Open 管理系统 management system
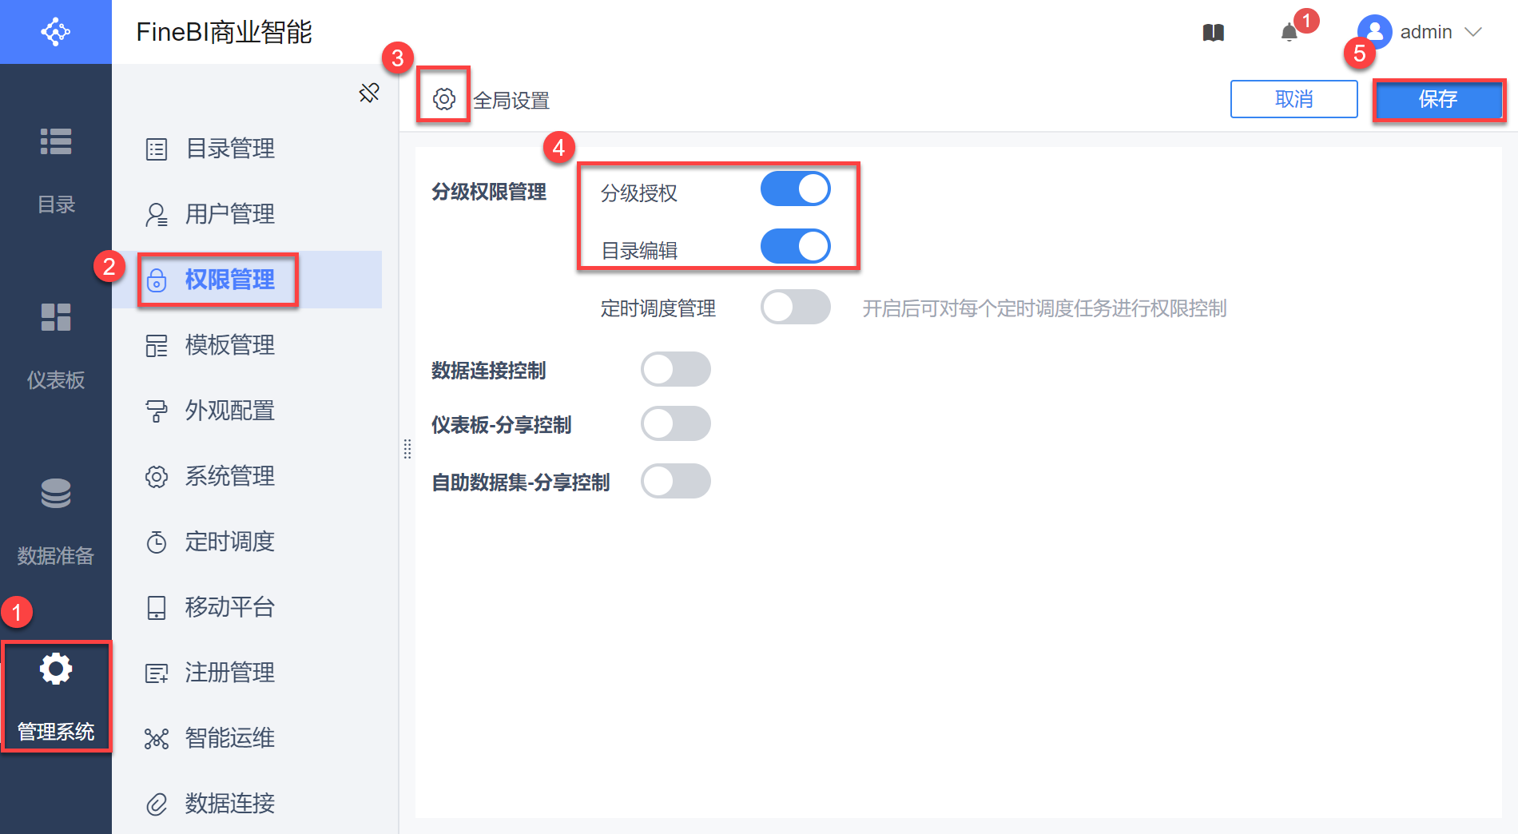The image size is (1518, 834). 56,697
